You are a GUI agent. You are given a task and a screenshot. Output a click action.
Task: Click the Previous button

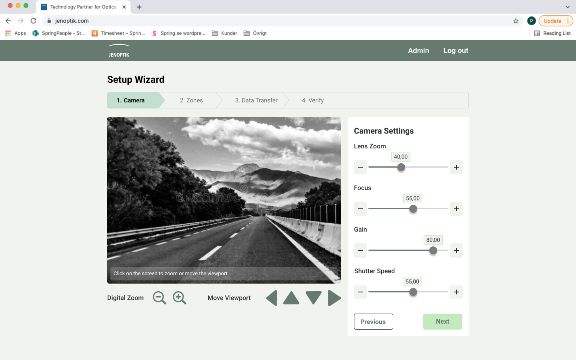click(x=374, y=322)
